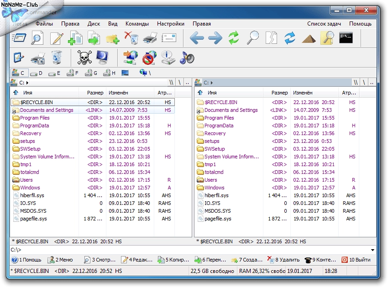The width and height of the screenshot is (388, 288).
Task: Click the blue back arrow icon
Action: click(x=197, y=38)
